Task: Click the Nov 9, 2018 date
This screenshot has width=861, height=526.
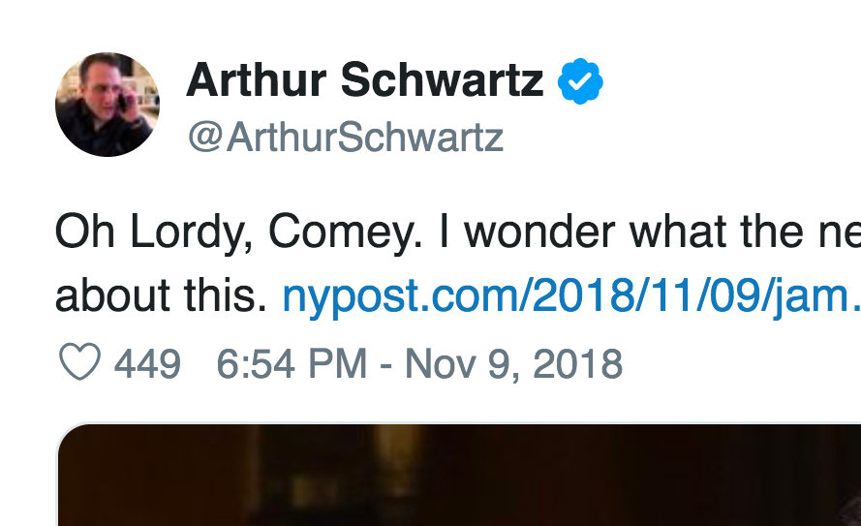Action: point(513,365)
